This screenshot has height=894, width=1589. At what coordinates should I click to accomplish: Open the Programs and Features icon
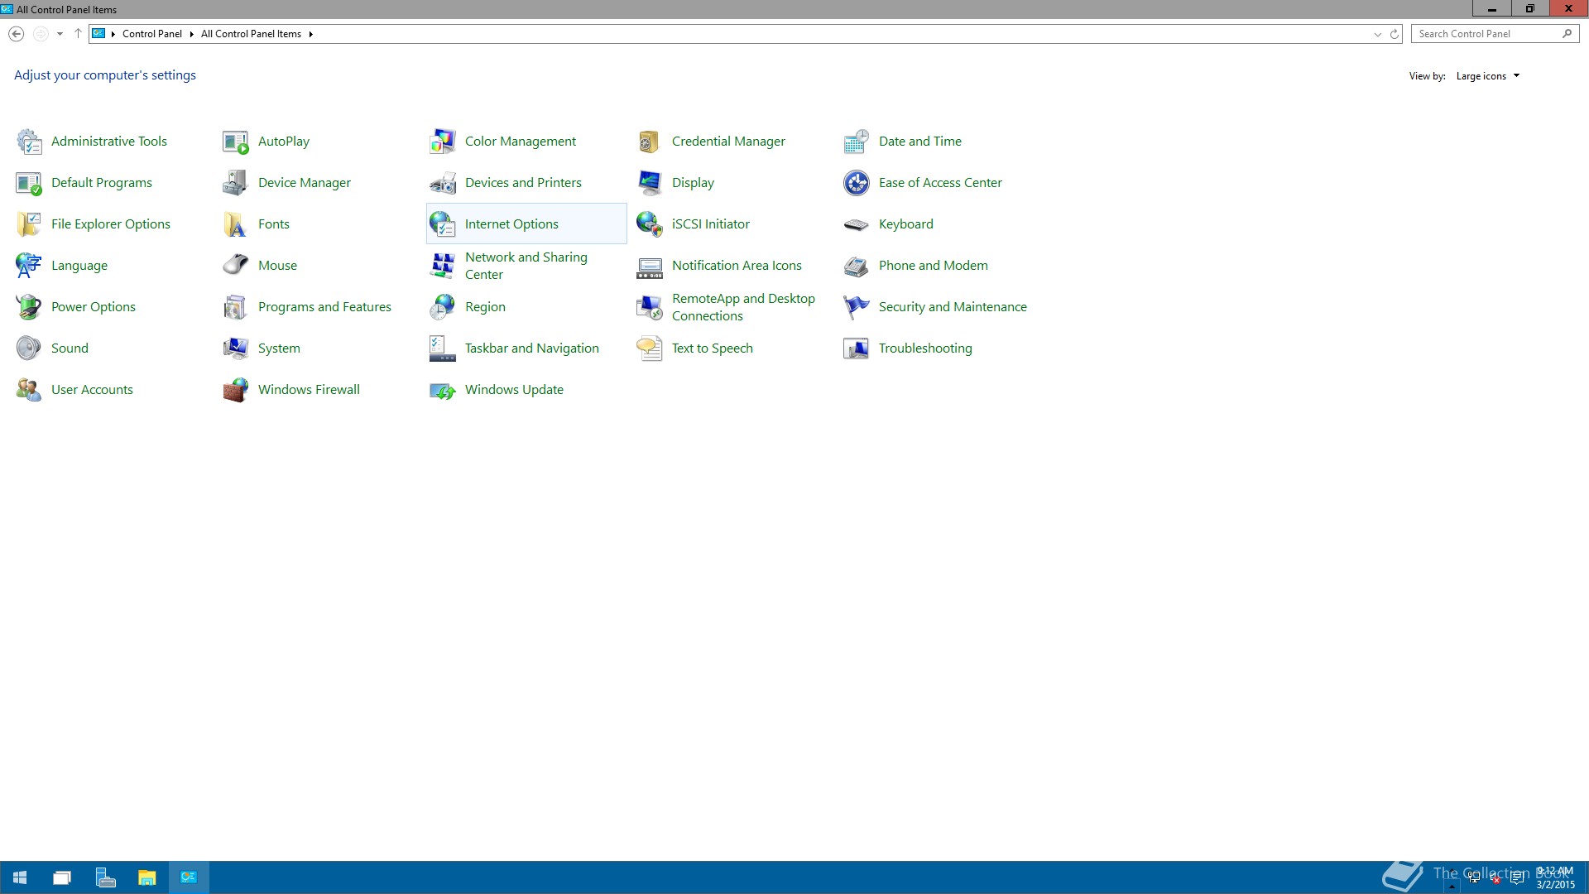[236, 307]
